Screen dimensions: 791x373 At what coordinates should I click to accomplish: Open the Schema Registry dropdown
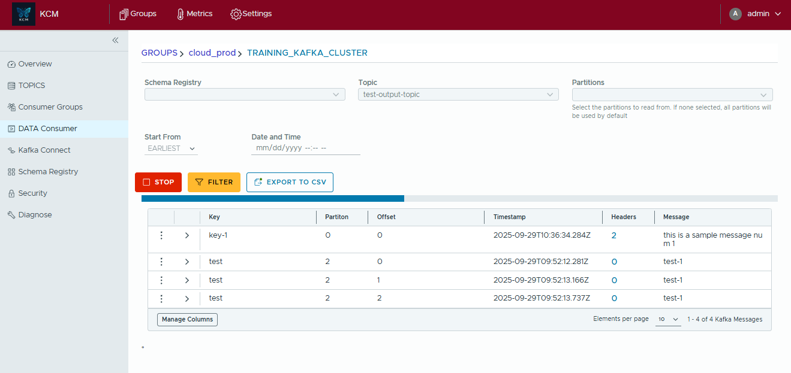pyautogui.click(x=245, y=95)
